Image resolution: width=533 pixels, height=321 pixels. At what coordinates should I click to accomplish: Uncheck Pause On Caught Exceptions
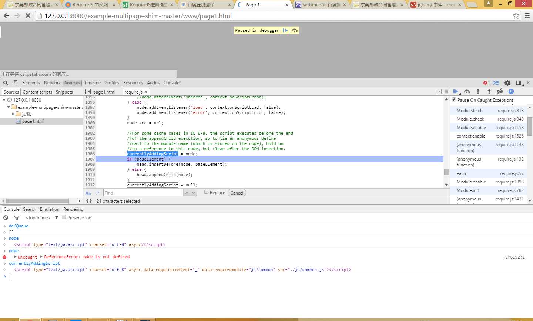454,99
